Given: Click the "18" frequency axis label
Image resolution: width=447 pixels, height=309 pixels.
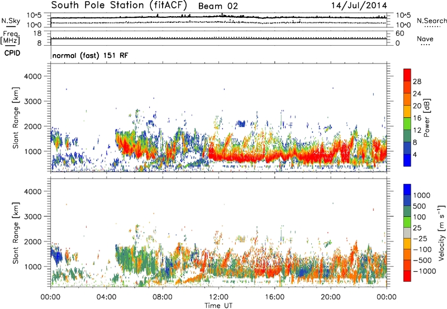Looking at the screenshot, I should (37, 33).
